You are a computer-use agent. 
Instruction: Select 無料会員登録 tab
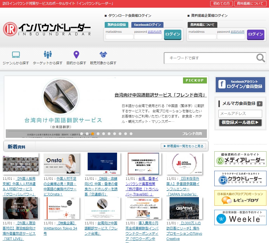click(117, 25)
